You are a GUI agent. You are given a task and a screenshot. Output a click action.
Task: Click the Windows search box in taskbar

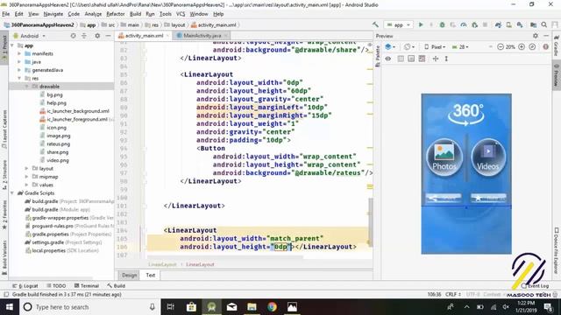click(89, 307)
